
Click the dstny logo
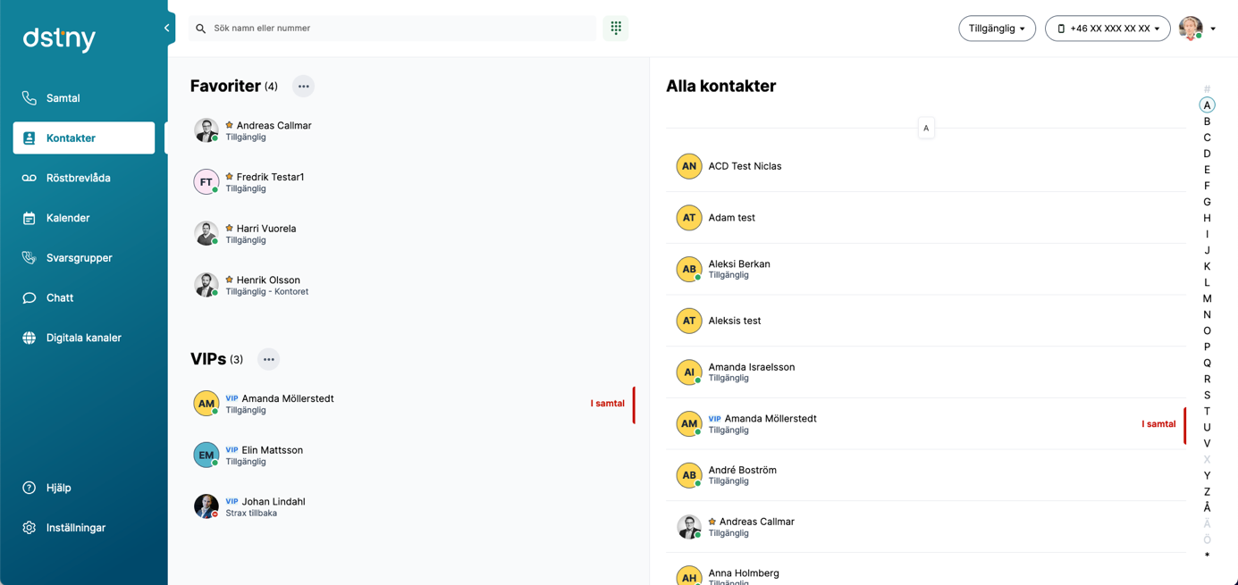pos(59,38)
